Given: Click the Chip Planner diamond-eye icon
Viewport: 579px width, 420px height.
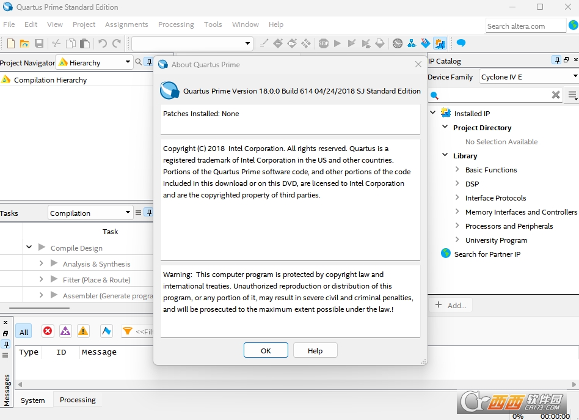Looking at the screenshot, I should [x=292, y=43].
